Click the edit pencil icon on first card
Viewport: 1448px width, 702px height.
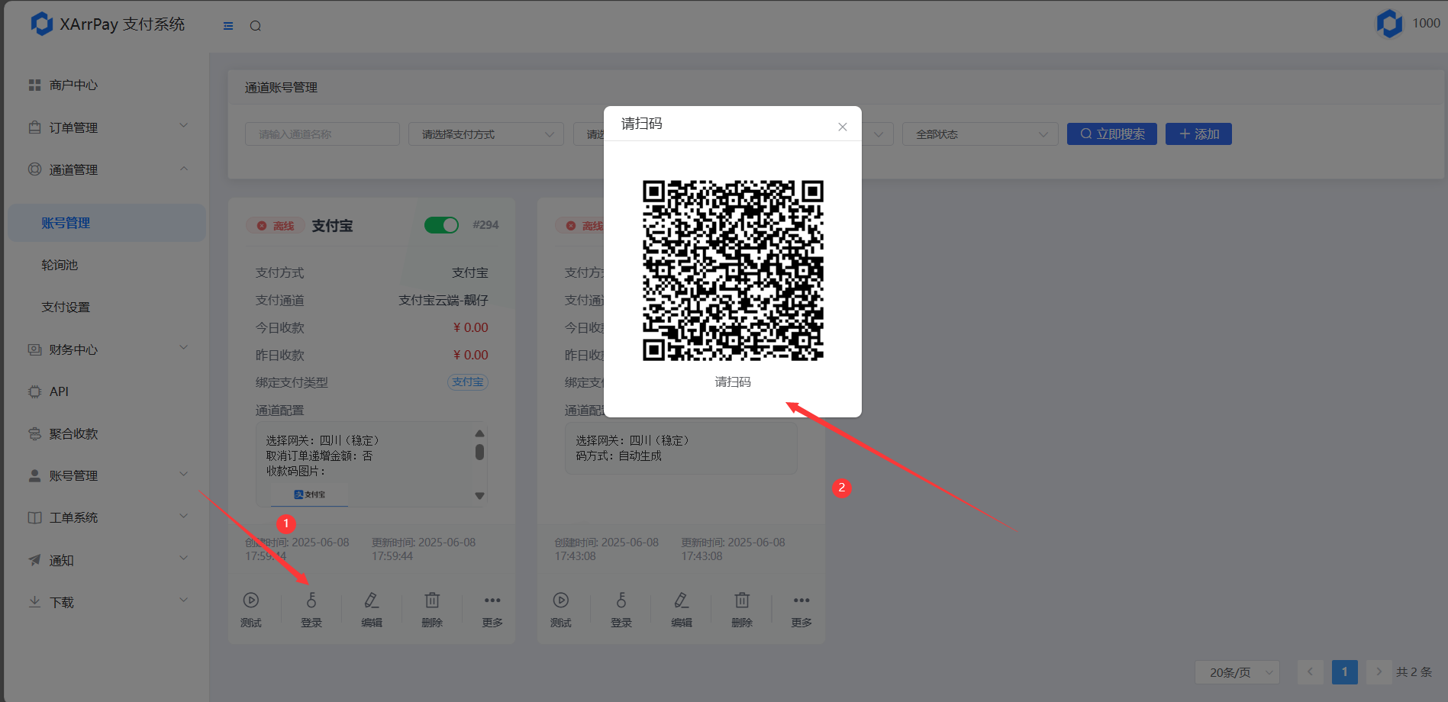coord(372,601)
